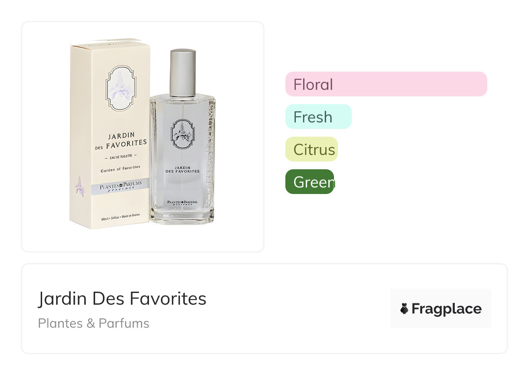The image size is (529, 375).
Task: Click the Jardin Des Favorites label on bottle
Action: click(x=183, y=169)
